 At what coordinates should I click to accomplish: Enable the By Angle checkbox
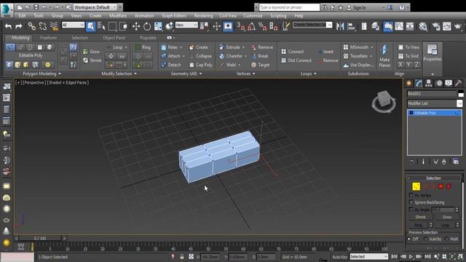coord(411,210)
